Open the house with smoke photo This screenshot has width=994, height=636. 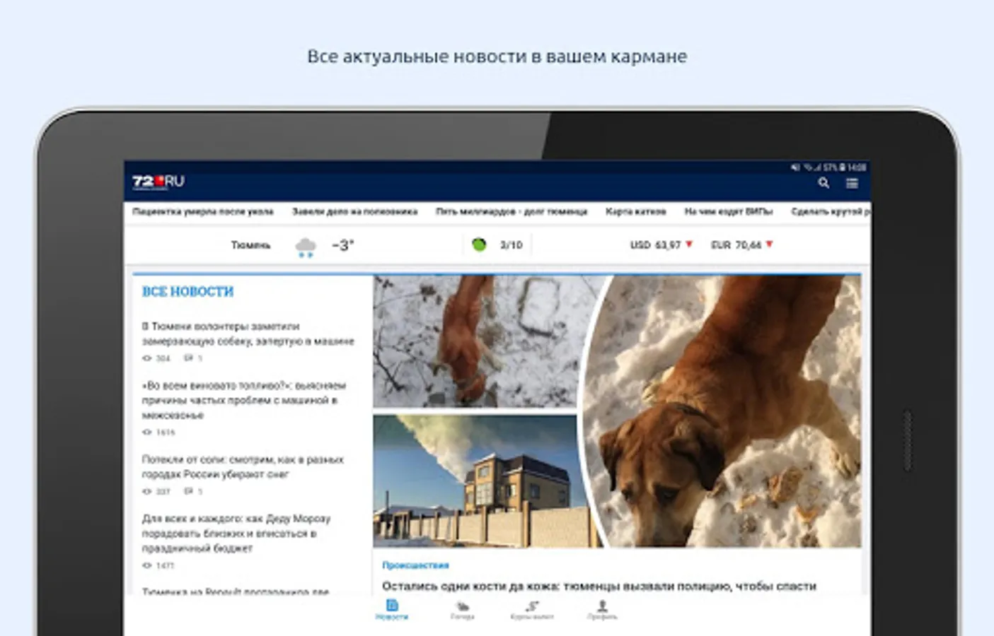[480, 481]
